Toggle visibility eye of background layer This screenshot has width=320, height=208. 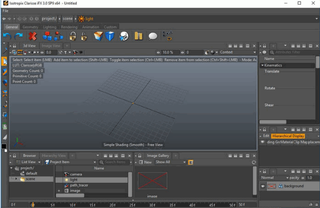click(x=263, y=186)
